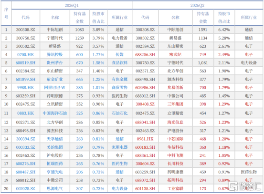This screenshot has height=194, width=264.
Task: Click the 思源电气 name cell
Action: coord(55,189)
